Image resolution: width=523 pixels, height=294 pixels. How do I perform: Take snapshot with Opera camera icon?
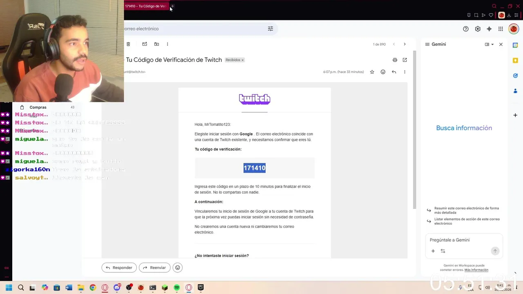point(476,15)
